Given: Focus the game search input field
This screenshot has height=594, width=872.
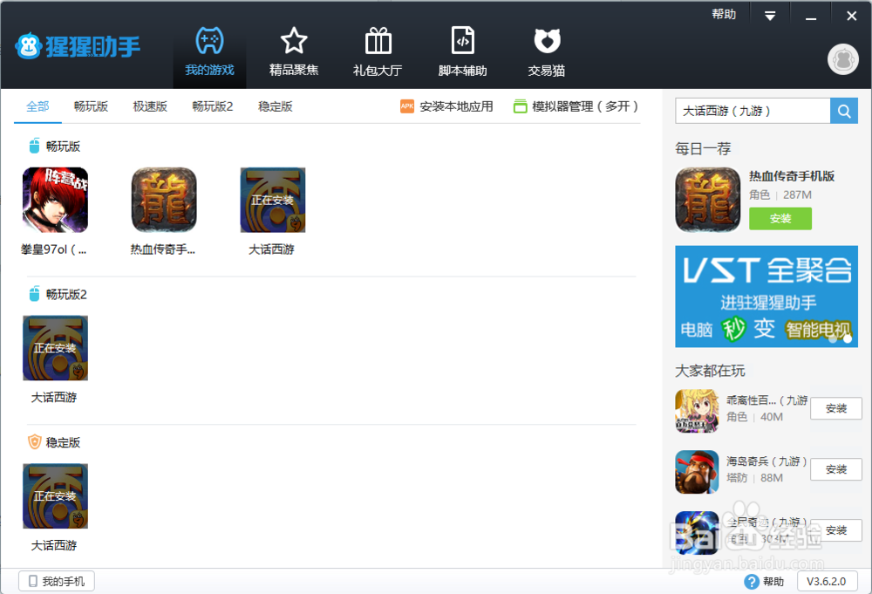Looking at the screenshot, I should coord(753,111).
